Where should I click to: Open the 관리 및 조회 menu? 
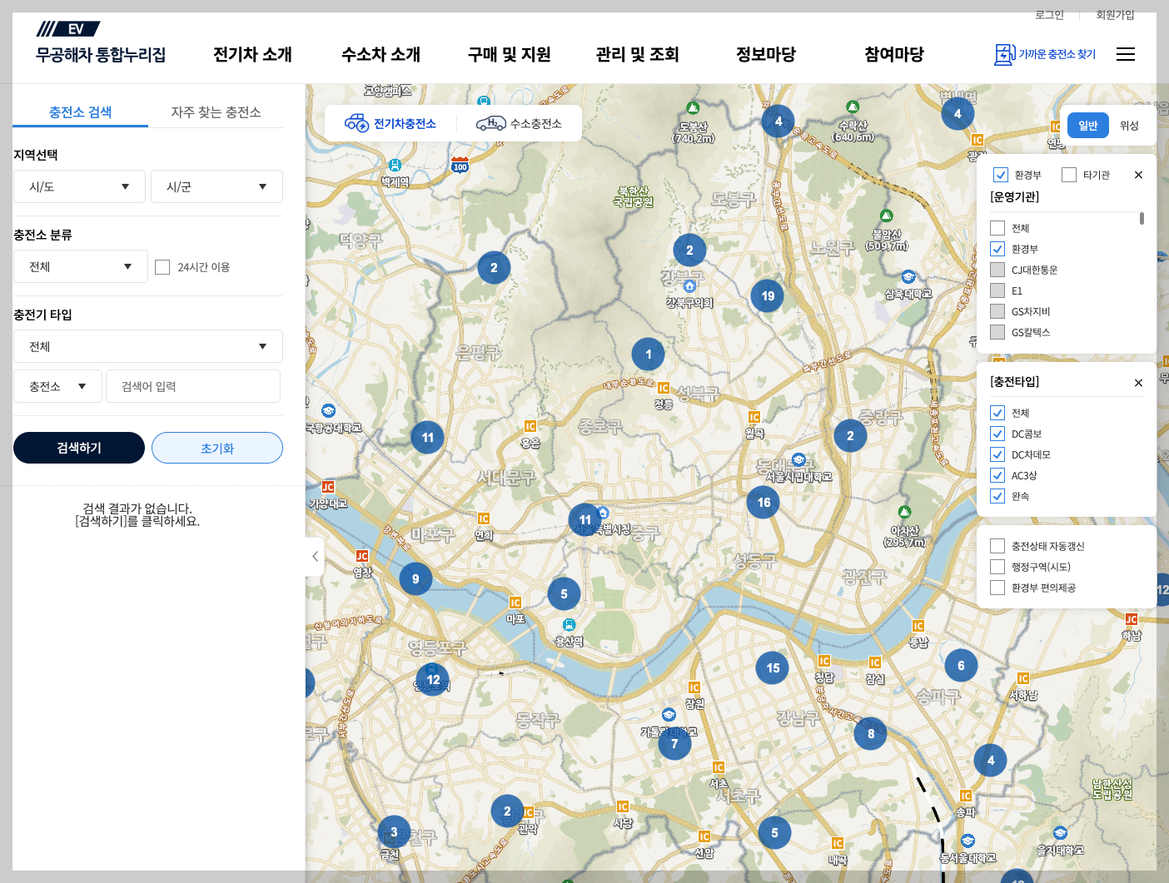[637, 54]
